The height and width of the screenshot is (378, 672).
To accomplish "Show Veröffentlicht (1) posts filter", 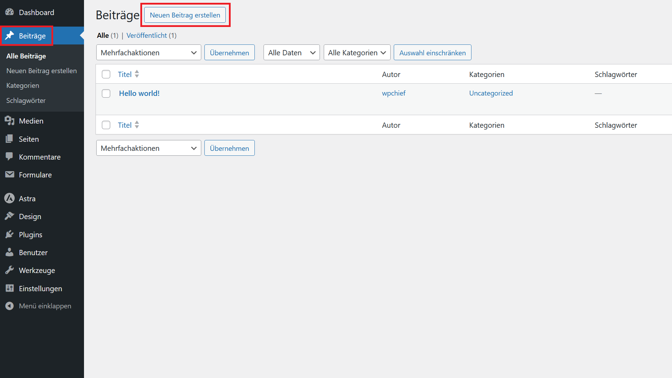I will pos(151,35).
